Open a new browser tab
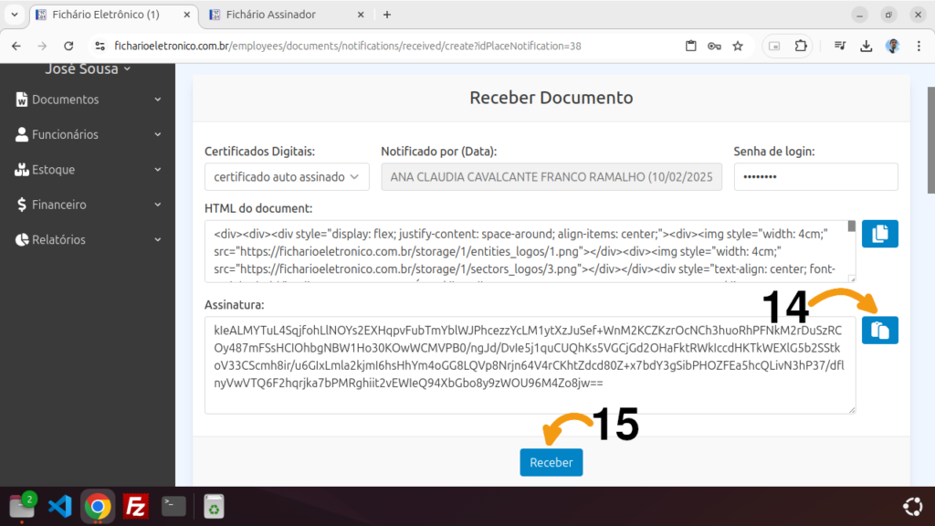 pyautogui.click(x=387, y=15)
